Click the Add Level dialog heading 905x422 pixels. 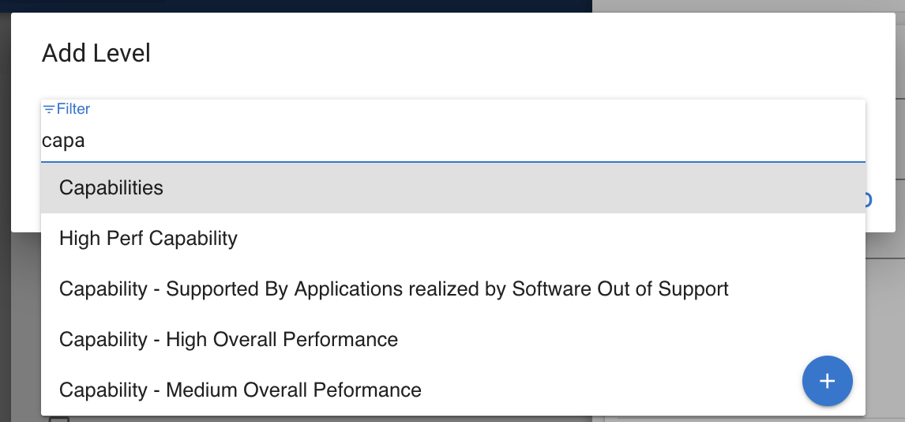pos(96,54)
